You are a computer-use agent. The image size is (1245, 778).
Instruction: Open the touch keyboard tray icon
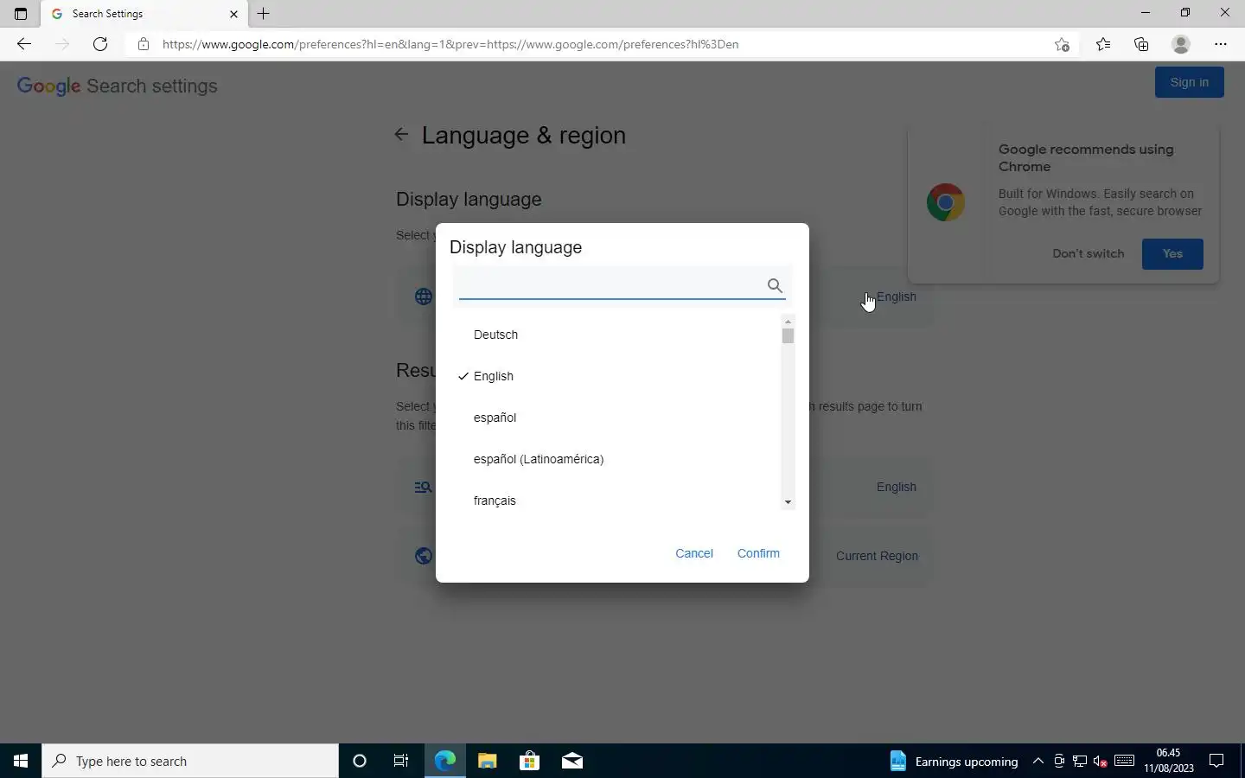tap(1125, 761)
